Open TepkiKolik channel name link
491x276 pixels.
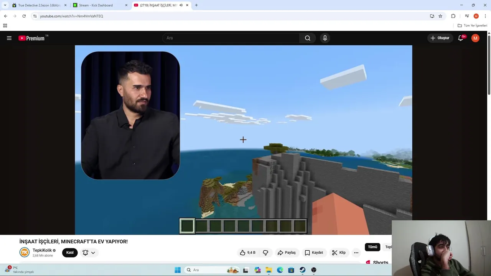(x=42, y=250)
